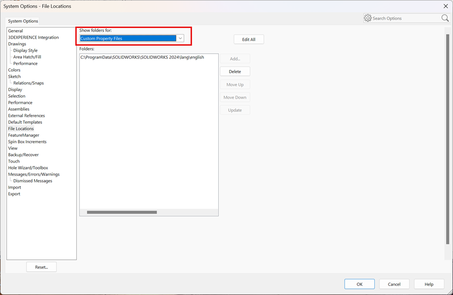
Task: Select Performance under Drawings
Action: point(26,64)
